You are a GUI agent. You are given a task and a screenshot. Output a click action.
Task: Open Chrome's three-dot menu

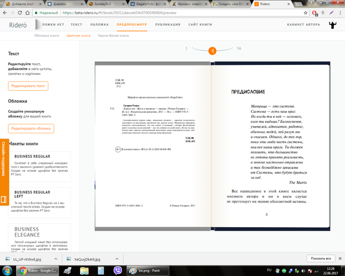pos(339,11)
